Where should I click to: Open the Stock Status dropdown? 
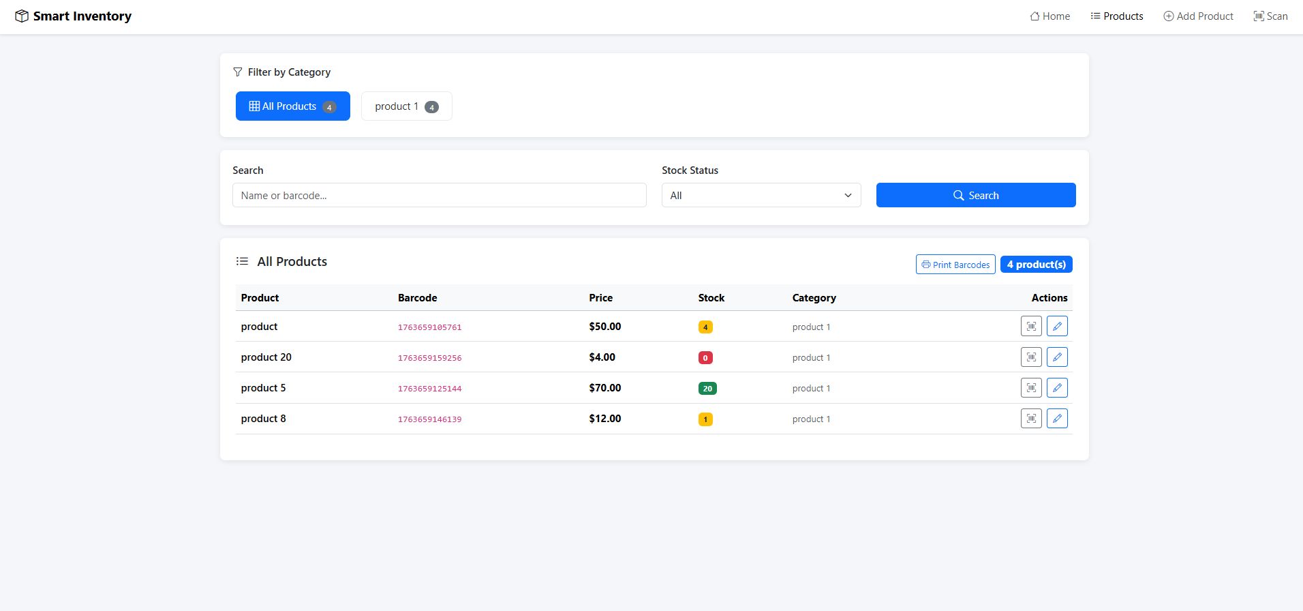pyautogui.click(x=761, y=196)
